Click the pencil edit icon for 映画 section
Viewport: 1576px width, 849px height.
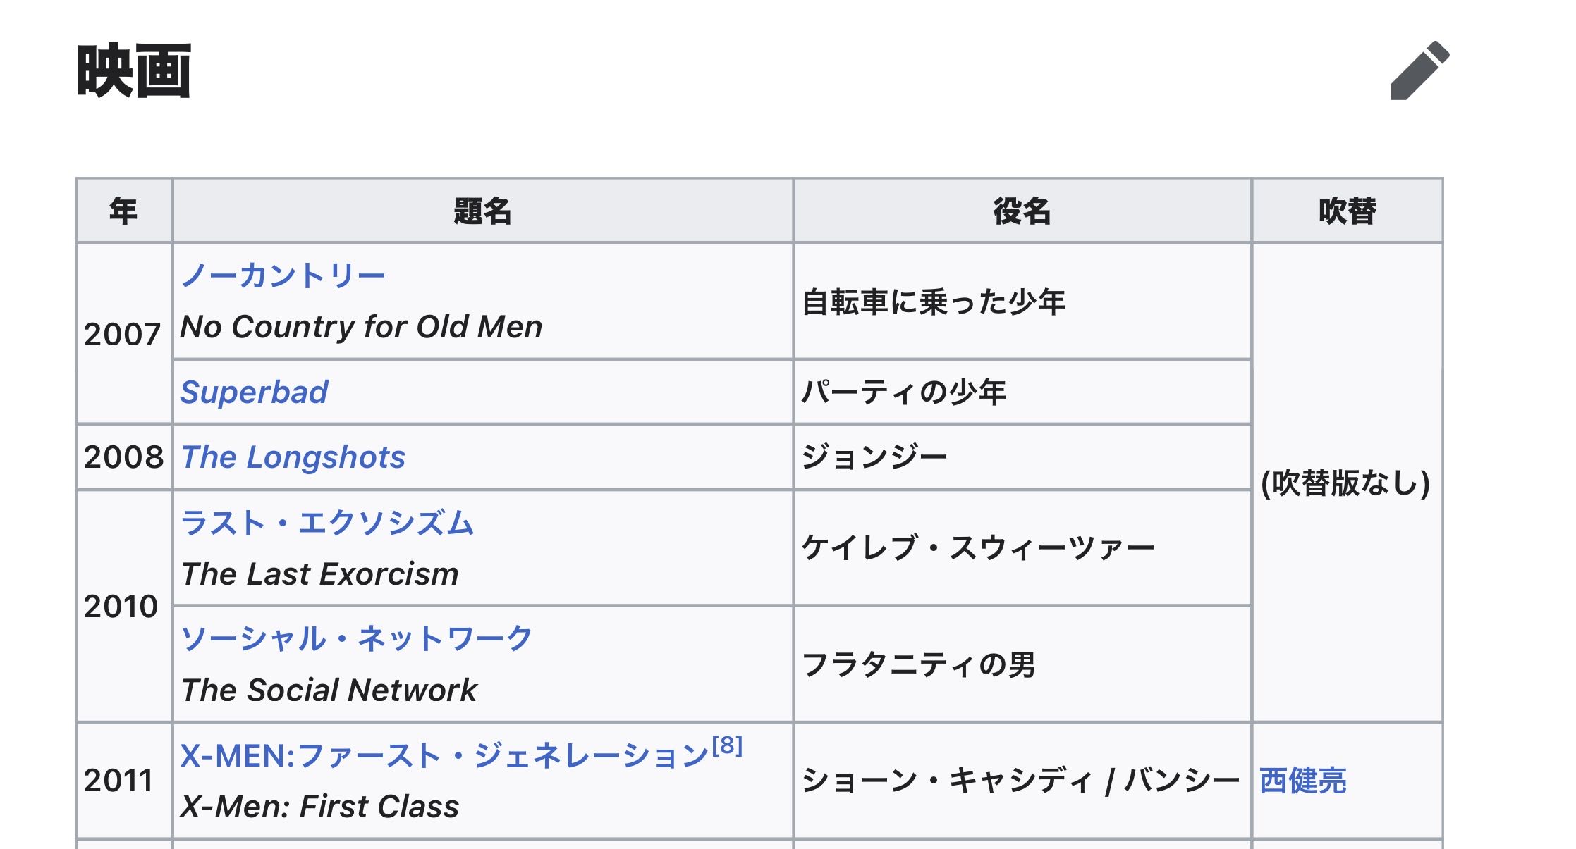(1419, 71)
